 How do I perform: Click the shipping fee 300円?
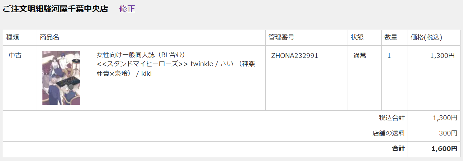tap(448, 133)
